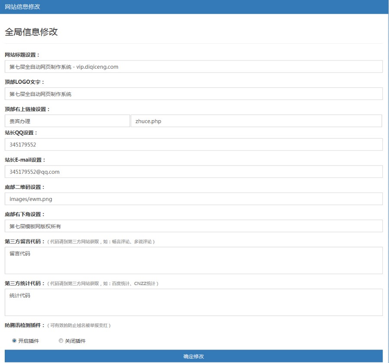
Task: Enable the 开启插件 radio option
Action: [x=14, y=341]
